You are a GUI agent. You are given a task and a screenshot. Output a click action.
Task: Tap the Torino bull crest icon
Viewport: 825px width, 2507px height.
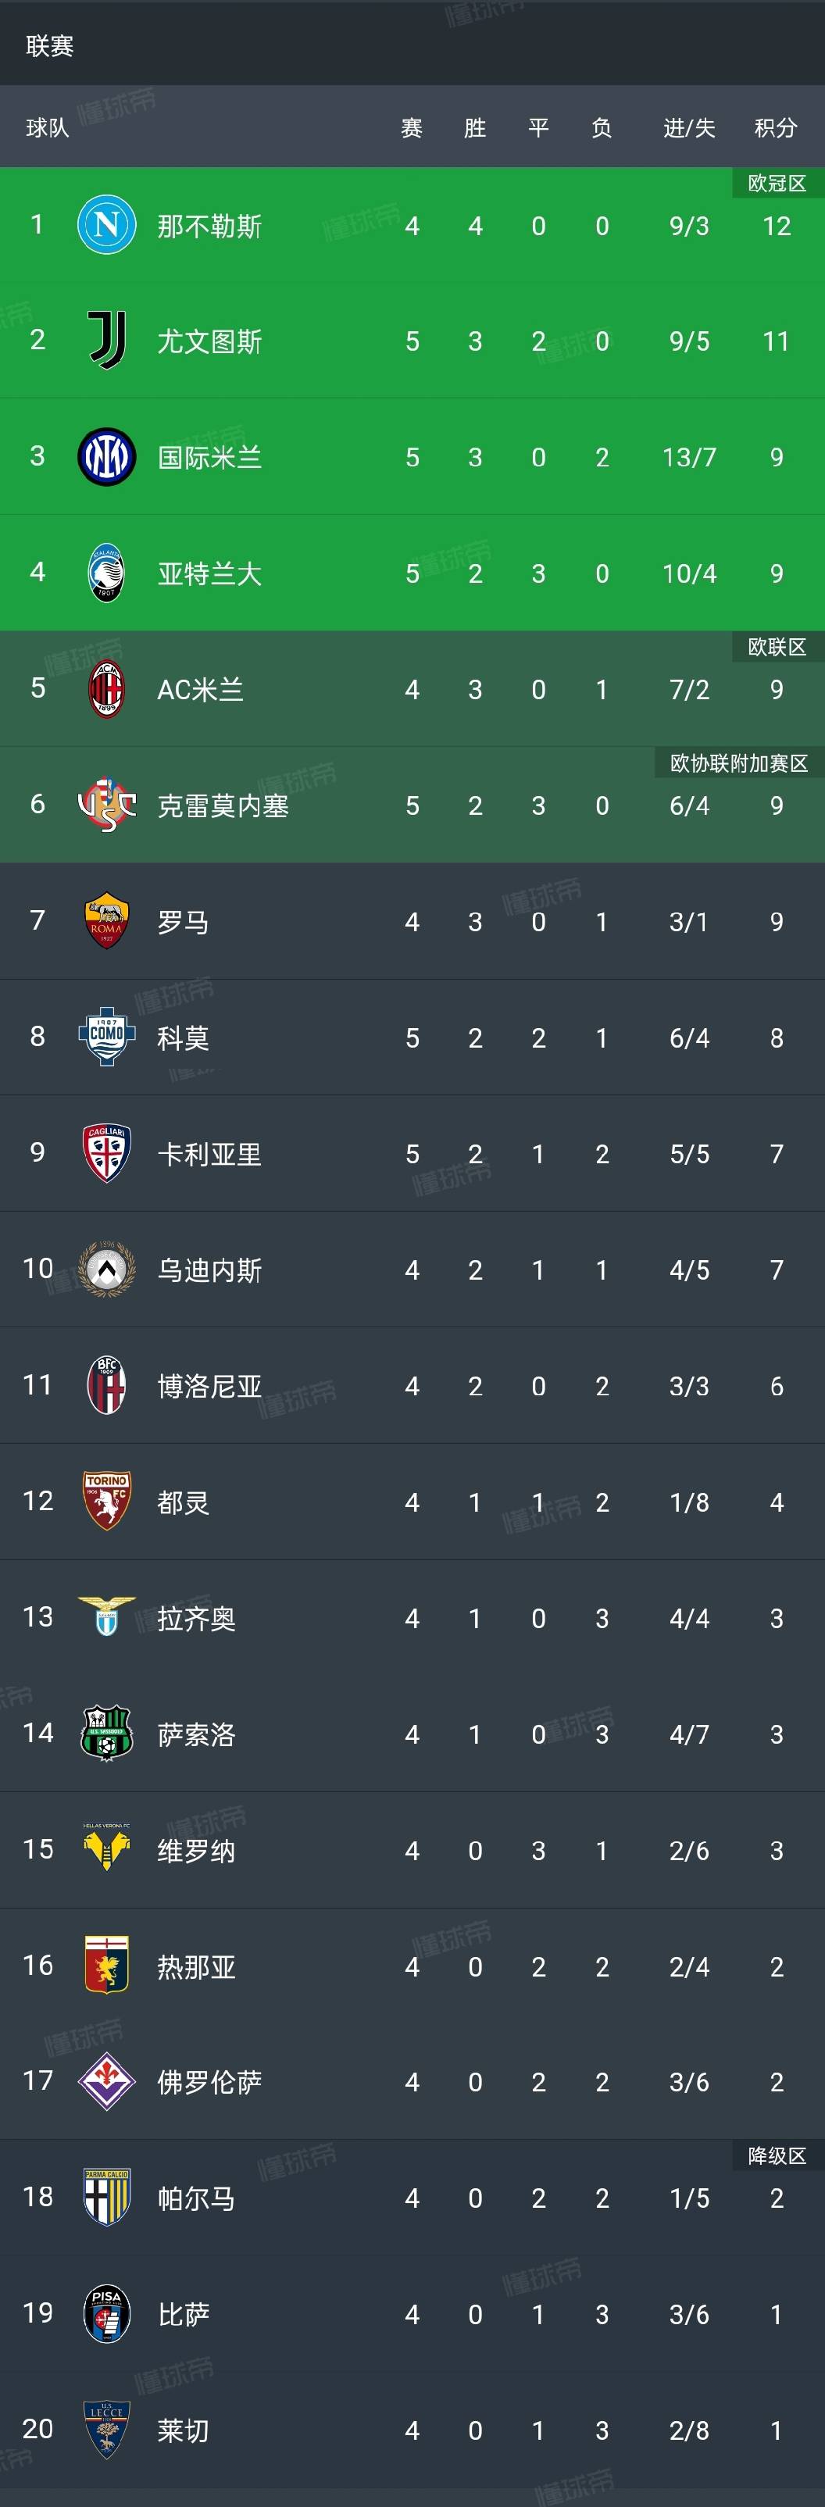[x=106, y=1501]
